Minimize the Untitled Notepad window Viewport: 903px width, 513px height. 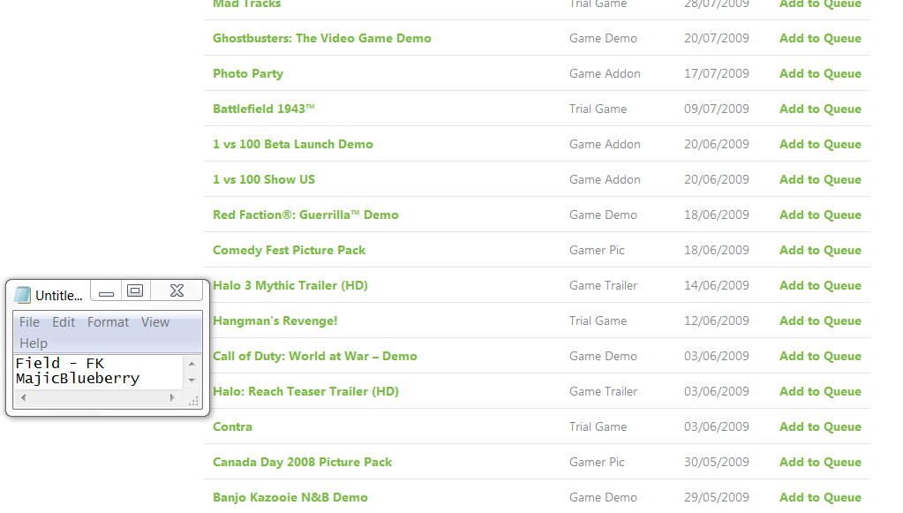pos(106,291)
